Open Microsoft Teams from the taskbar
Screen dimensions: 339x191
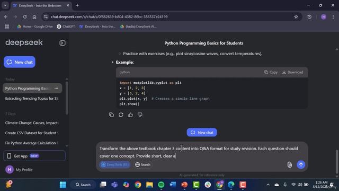pos(114,185)
